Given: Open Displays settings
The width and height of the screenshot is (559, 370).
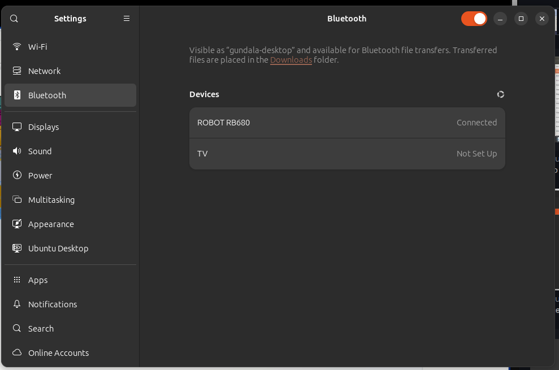Looking at the screenshot, I should click(71, 127).
